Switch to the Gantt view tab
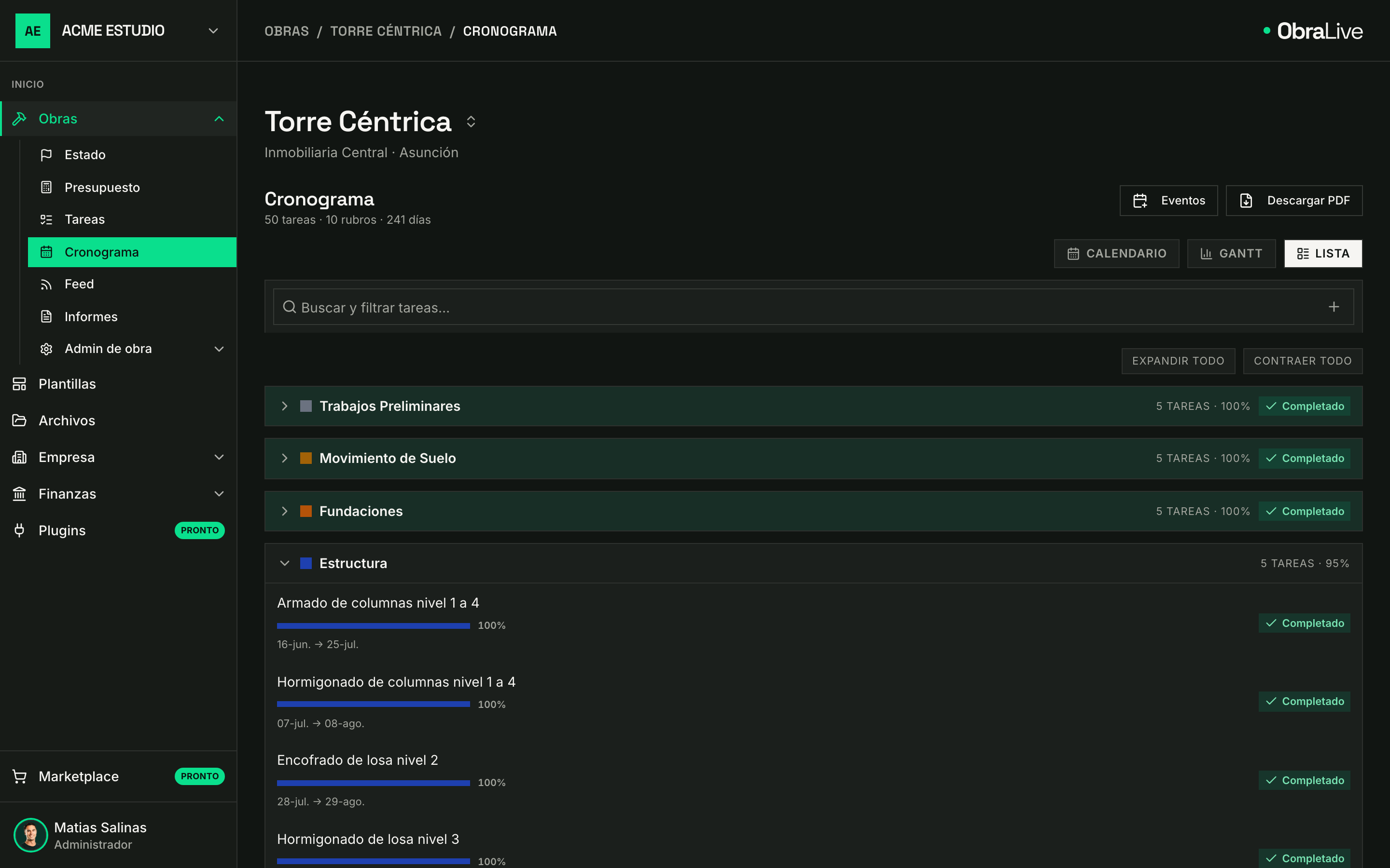The image size is (1390, 868). [1232, 253]
